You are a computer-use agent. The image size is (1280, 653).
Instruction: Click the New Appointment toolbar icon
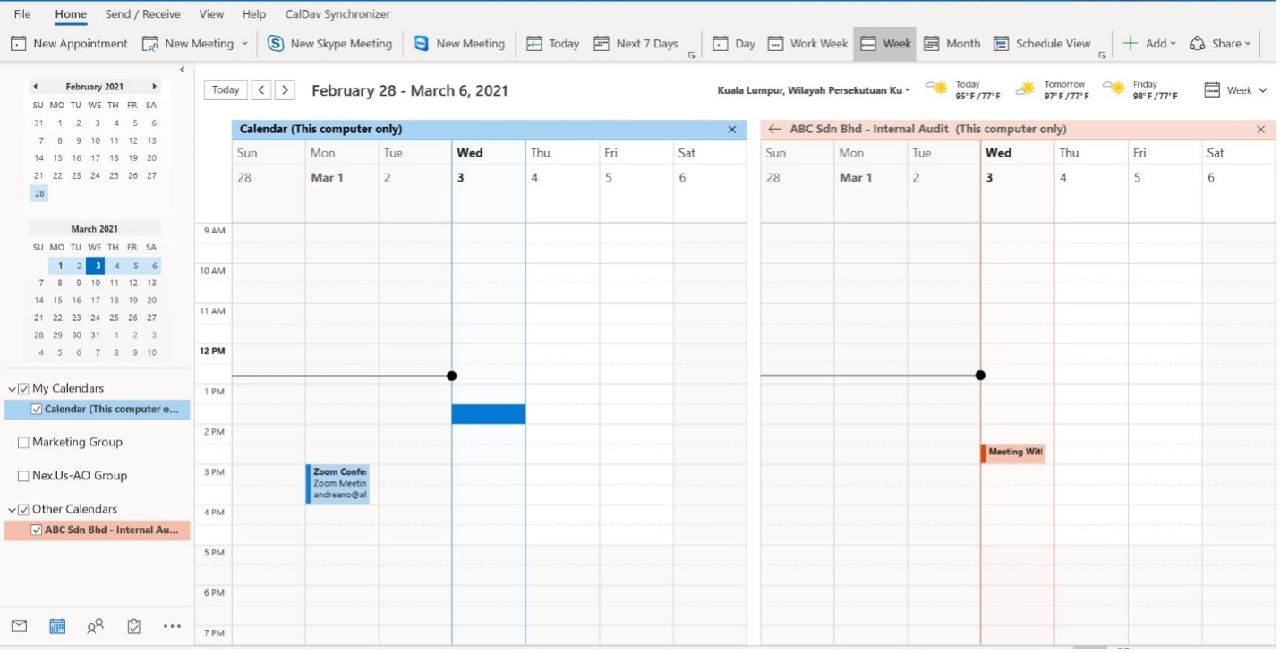pos(18,43)
